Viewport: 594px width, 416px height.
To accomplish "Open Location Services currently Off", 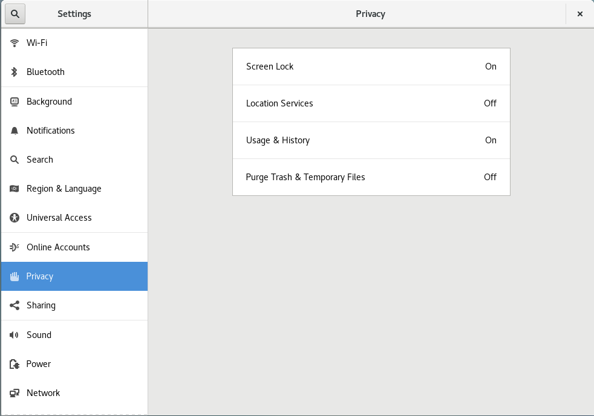I will click(x=371, y=103).
